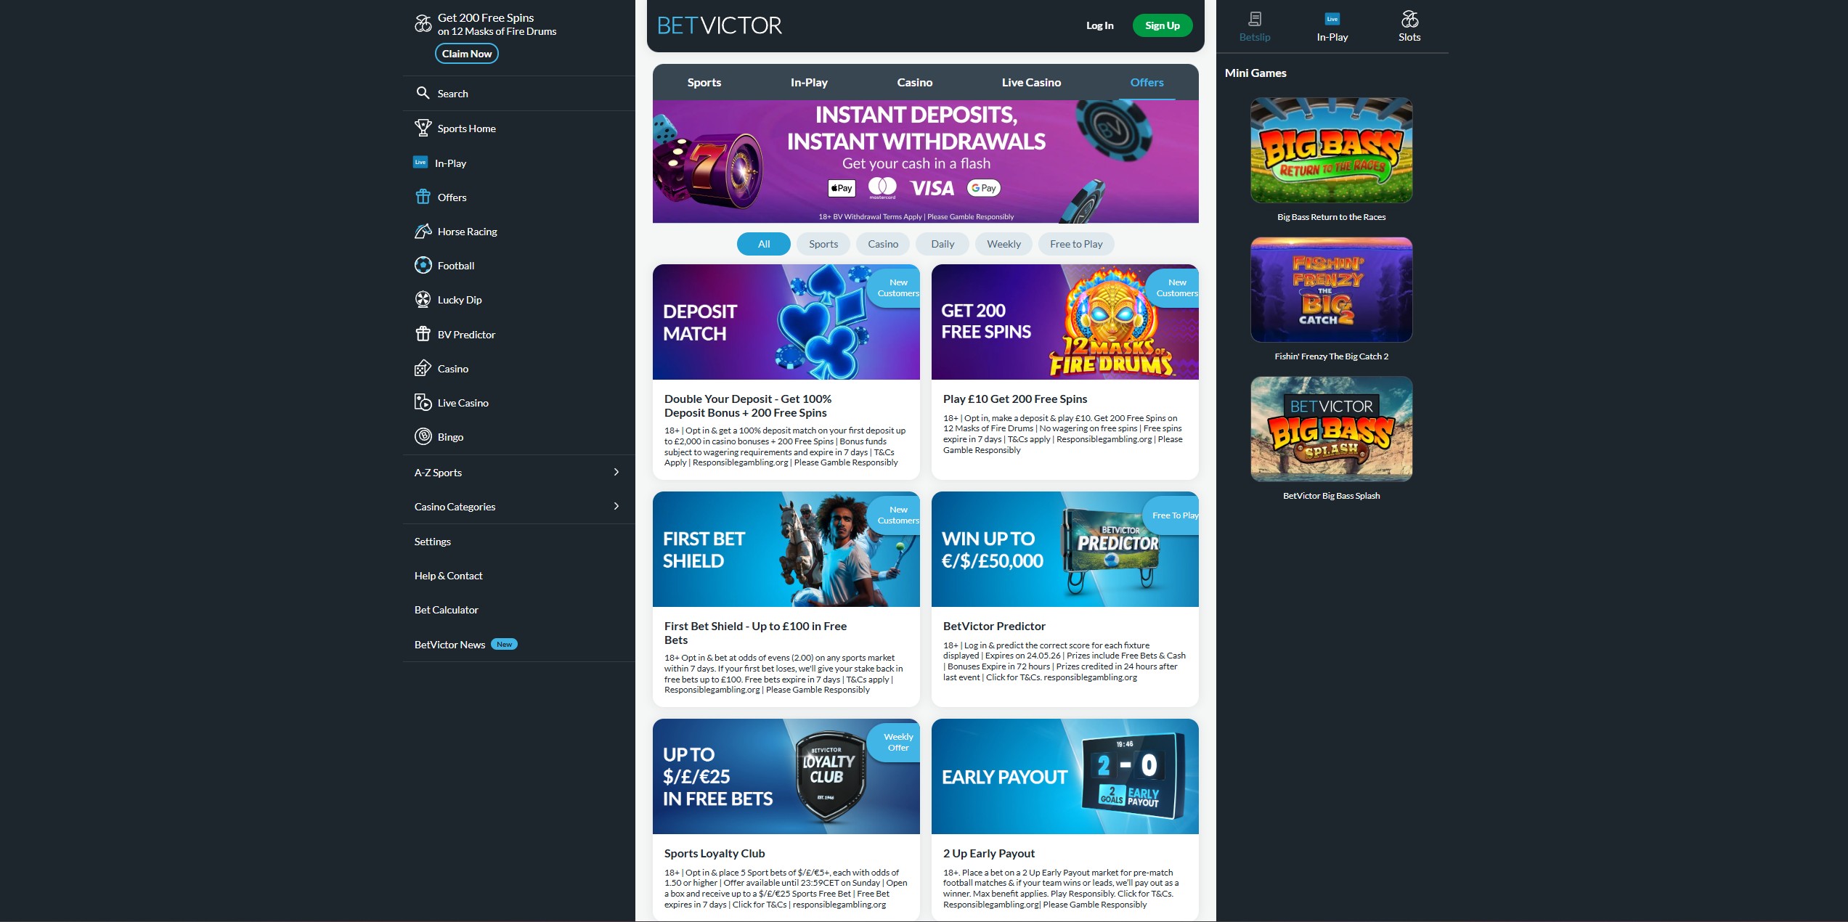Switch to the Live Casino main tab
Image resolution: width=1848 pixels, height=922 pixels.
pos(1031,82)
